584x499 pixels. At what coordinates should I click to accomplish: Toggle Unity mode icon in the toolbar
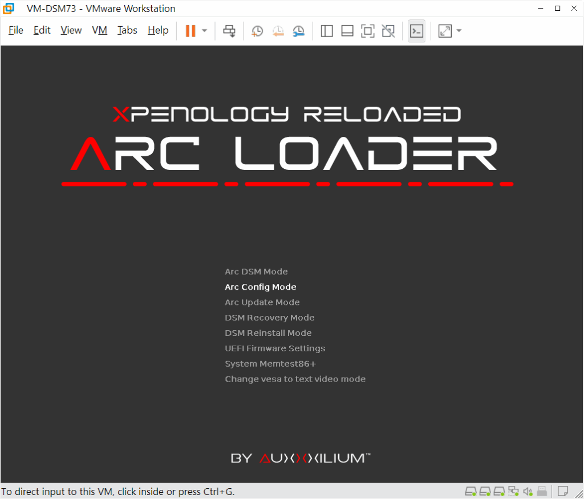click(x=388, y=31)
